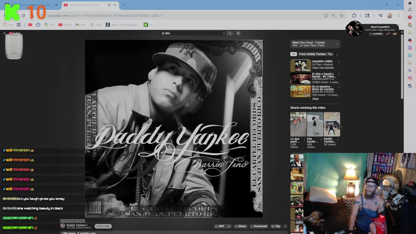Dislike the video with thumbs down

pyautogui.click(x=229, y=226)
